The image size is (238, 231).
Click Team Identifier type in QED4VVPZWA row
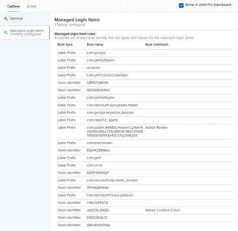tap(69, 225)
